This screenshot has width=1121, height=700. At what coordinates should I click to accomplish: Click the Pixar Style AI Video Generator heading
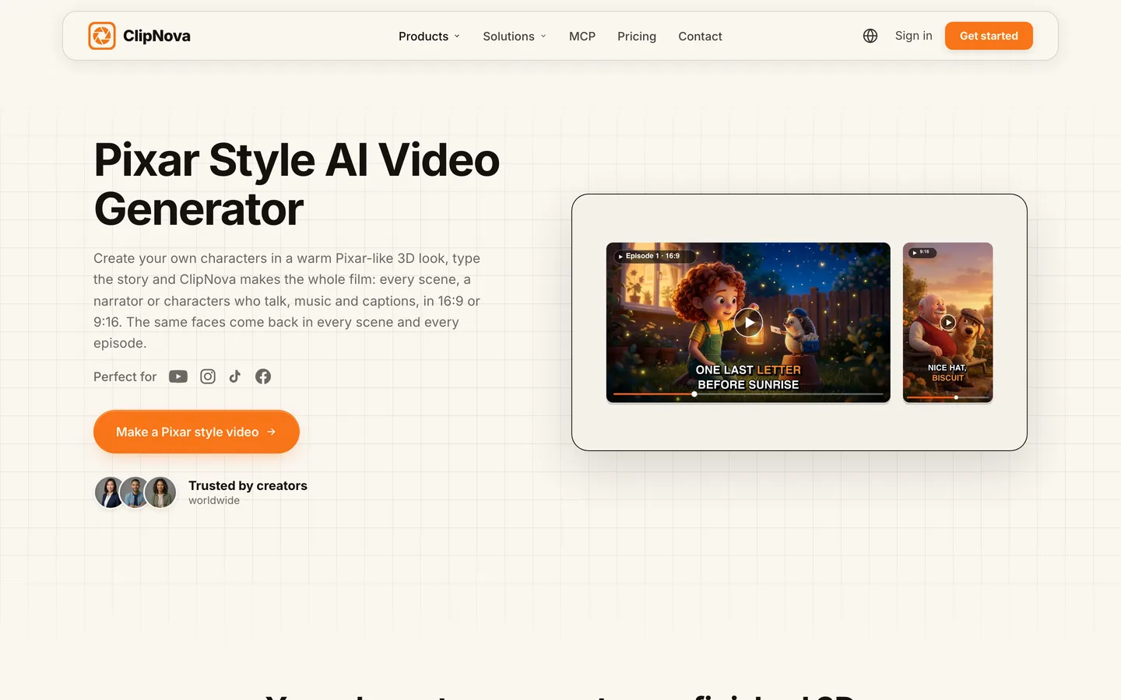(x=297, y=184)
